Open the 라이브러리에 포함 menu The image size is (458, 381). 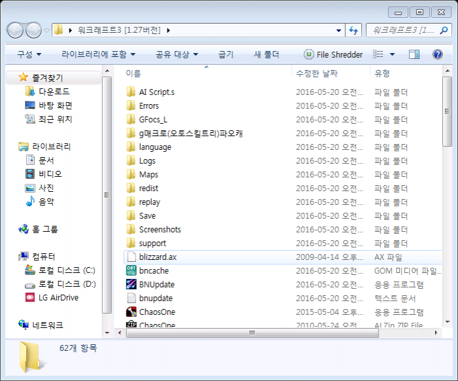99,54
